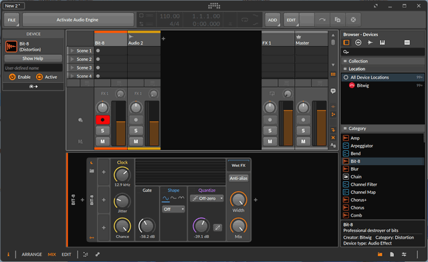This screenshot has width=428, height=262.
Task: Toggle the Active button in inspector
Action: point(39,77)
